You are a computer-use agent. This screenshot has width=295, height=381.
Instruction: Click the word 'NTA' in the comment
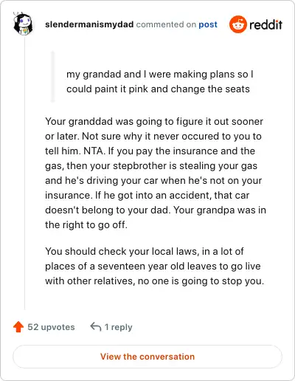(93, 151)
